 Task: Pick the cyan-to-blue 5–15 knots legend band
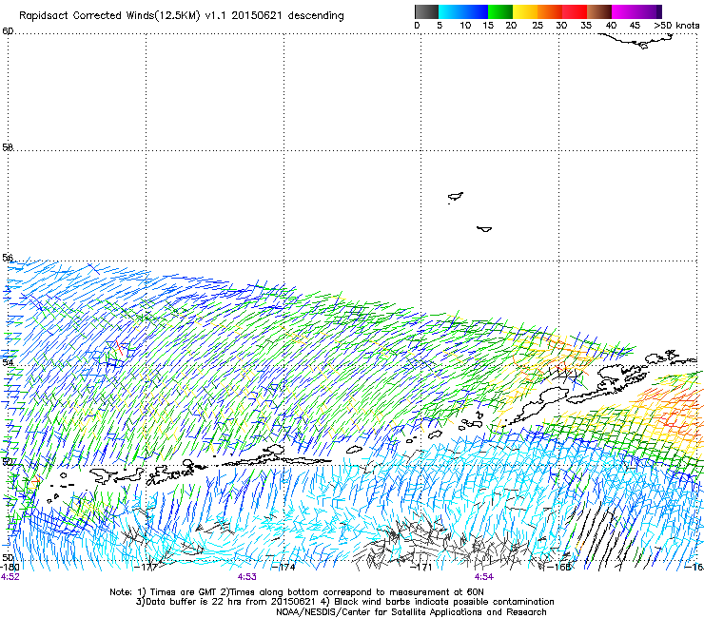click(463, 11)
